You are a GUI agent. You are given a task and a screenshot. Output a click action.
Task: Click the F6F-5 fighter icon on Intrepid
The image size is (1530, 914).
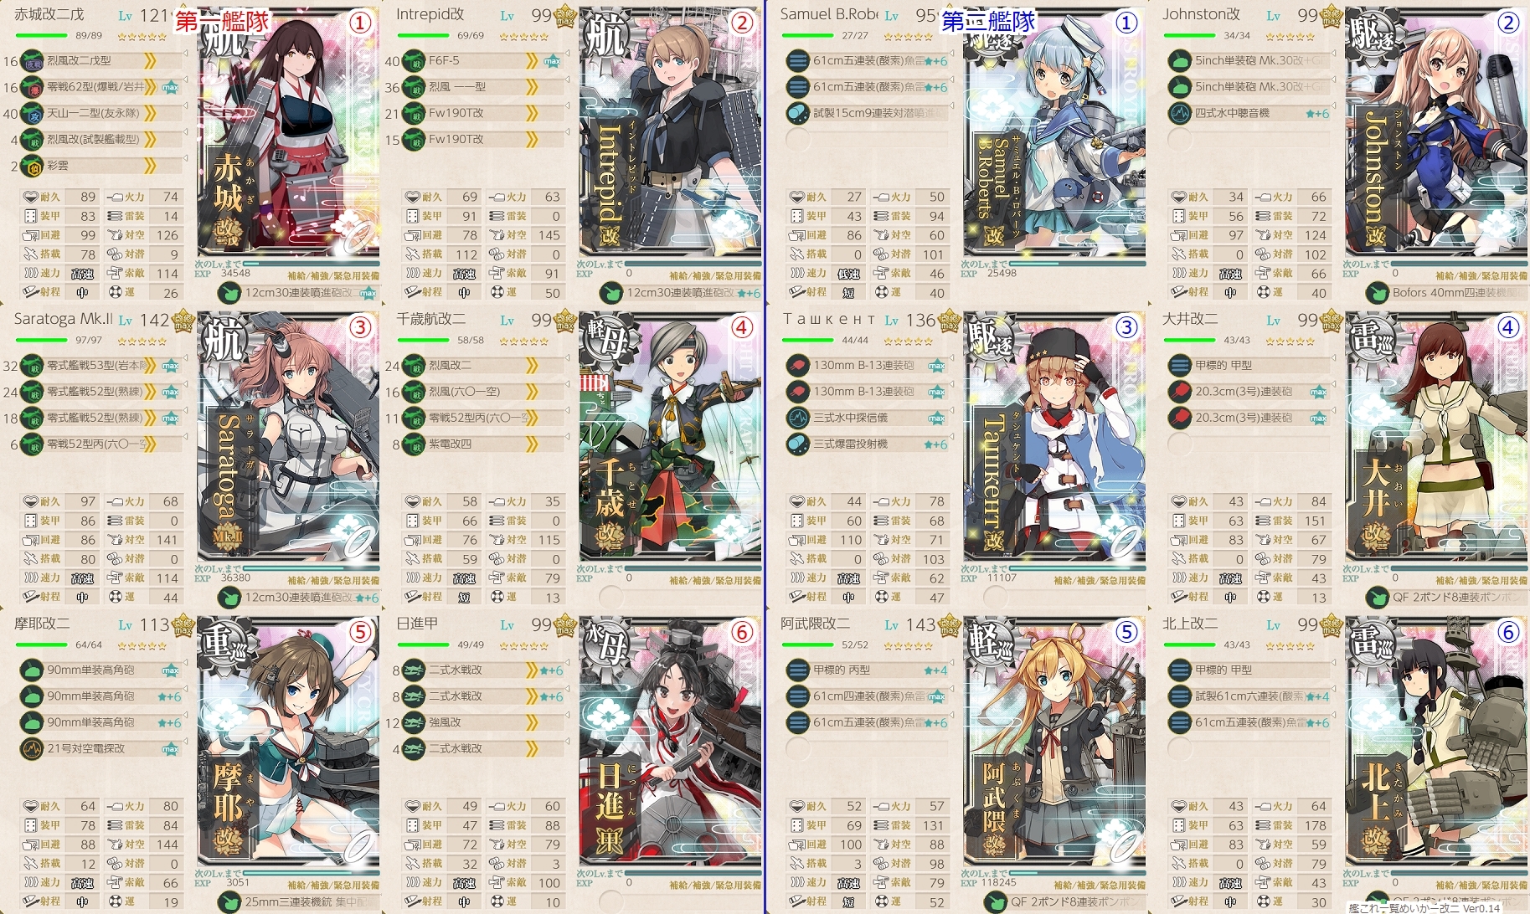point(415,61)
